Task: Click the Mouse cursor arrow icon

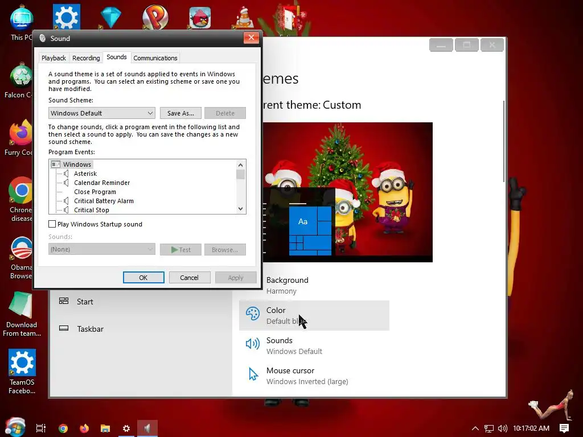Action: click(253, 374)
